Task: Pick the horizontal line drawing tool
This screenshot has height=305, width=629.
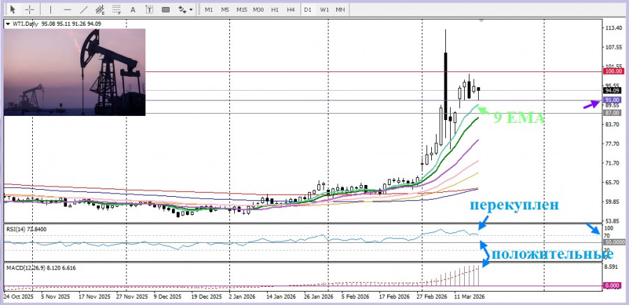Action: pos(68,10)
